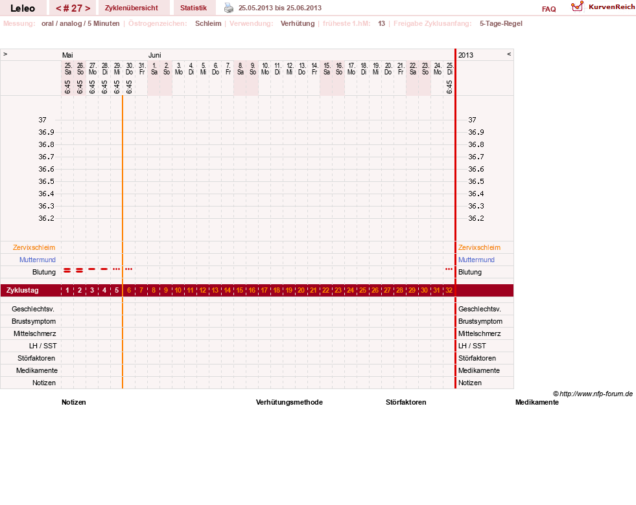Click the 6:45 time on 30. Do
Image resolution: width=636 pixels, height=505 pixels.
pyautogui.click(x=129, y=87)
